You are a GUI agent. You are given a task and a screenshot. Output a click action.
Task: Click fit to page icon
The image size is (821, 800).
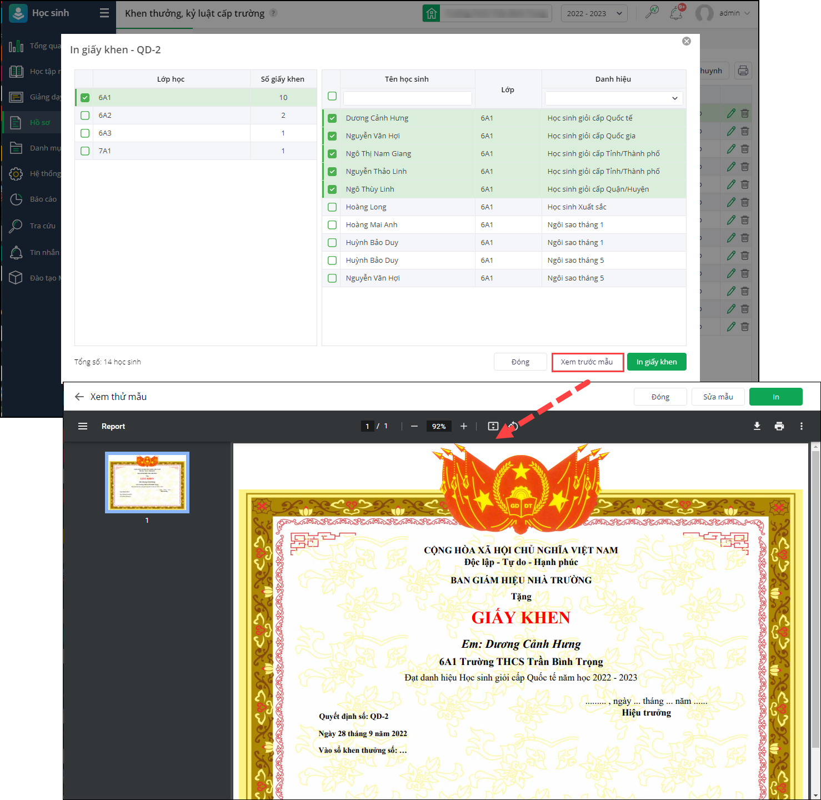pyautogui.click(x=493, y=426)
